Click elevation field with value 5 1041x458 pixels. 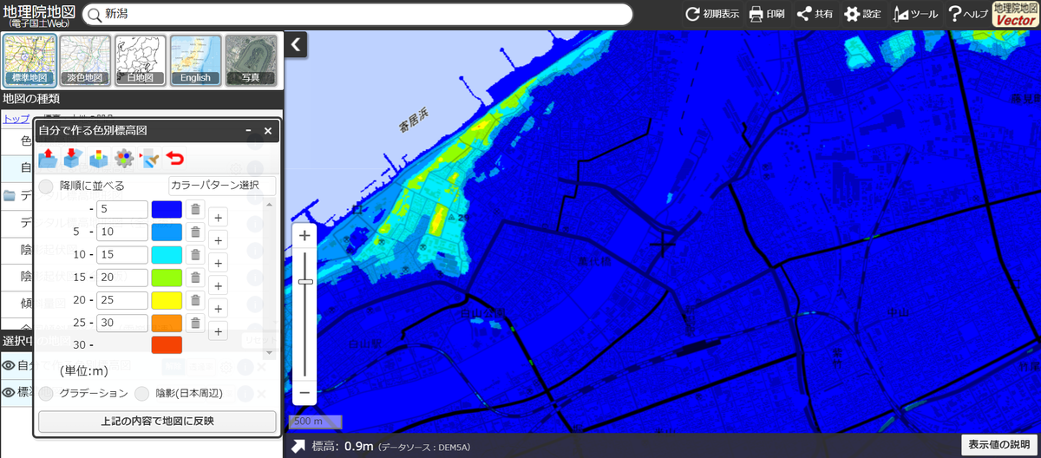[x=121, y=209]
